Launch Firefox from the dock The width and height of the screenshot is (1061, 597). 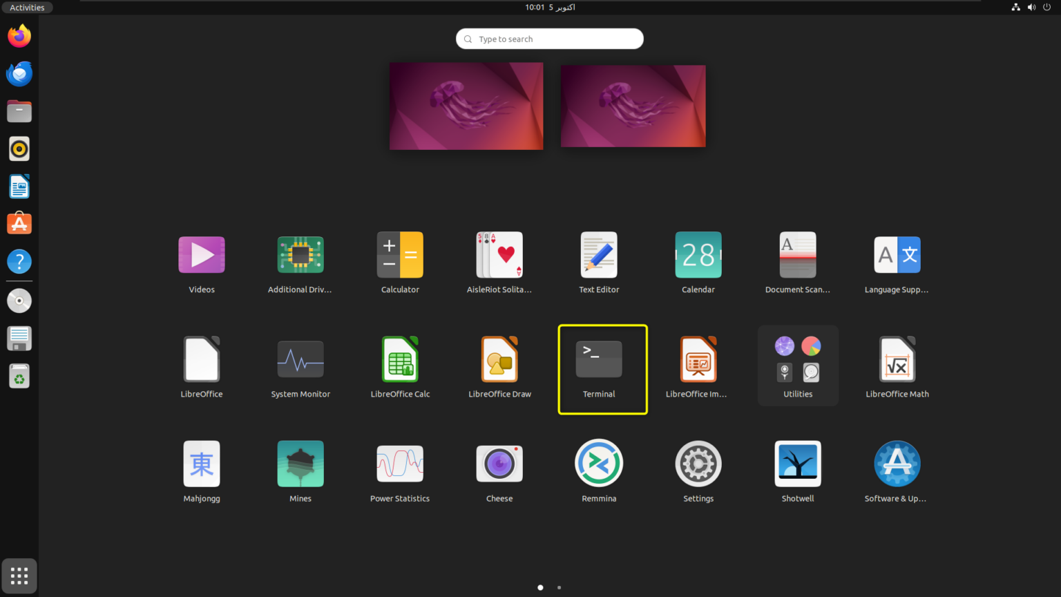click(19, 35)
